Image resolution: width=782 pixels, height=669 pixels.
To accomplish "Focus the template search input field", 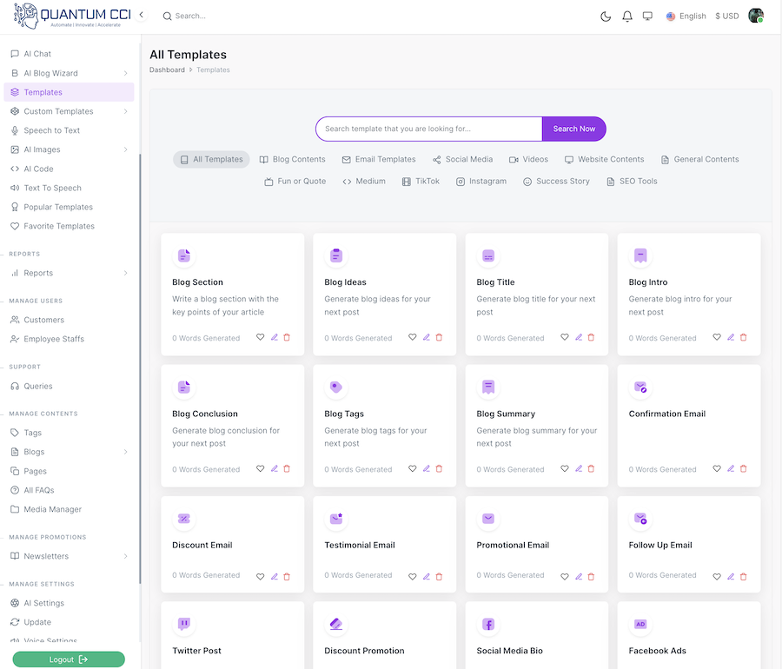I will coord(428,129).
